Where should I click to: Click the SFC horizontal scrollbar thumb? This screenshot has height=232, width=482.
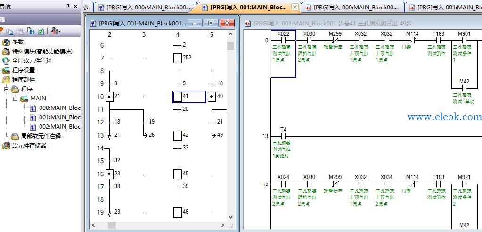112,225
